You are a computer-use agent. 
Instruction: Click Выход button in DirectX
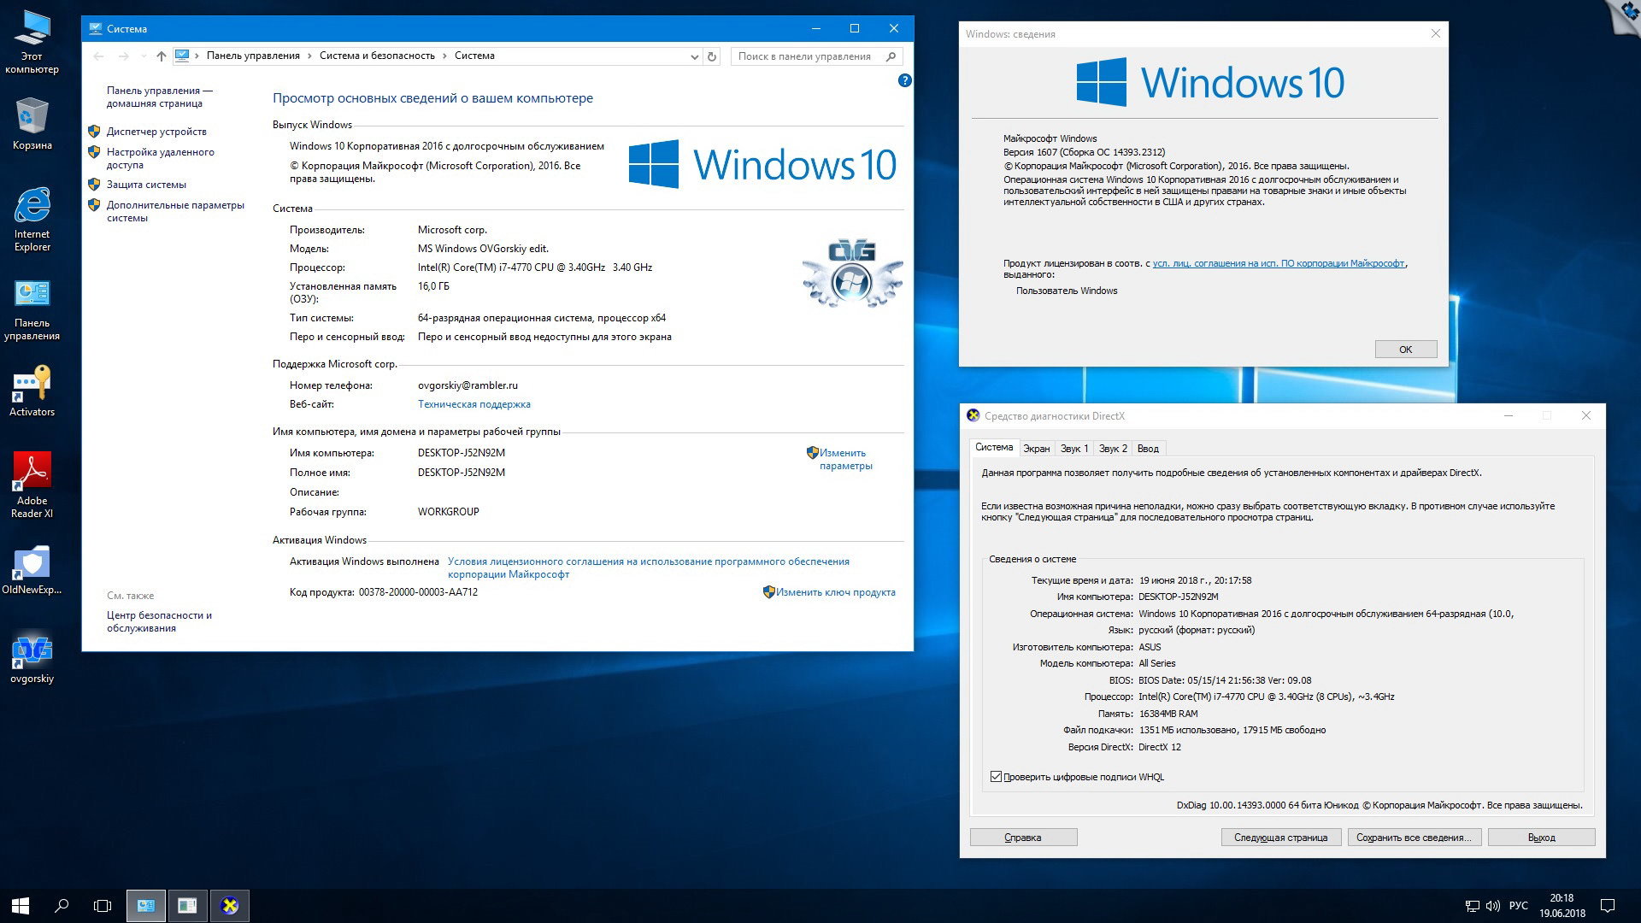1542,838
